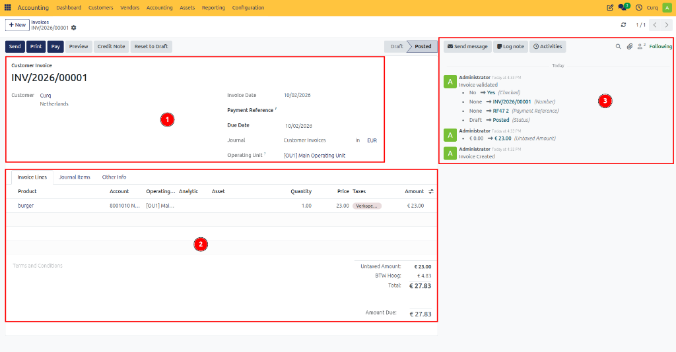Click the Due Date value 10/02/2026
Image resolution: width=676 pixels, height=352 pixels.
click(298, 126)
